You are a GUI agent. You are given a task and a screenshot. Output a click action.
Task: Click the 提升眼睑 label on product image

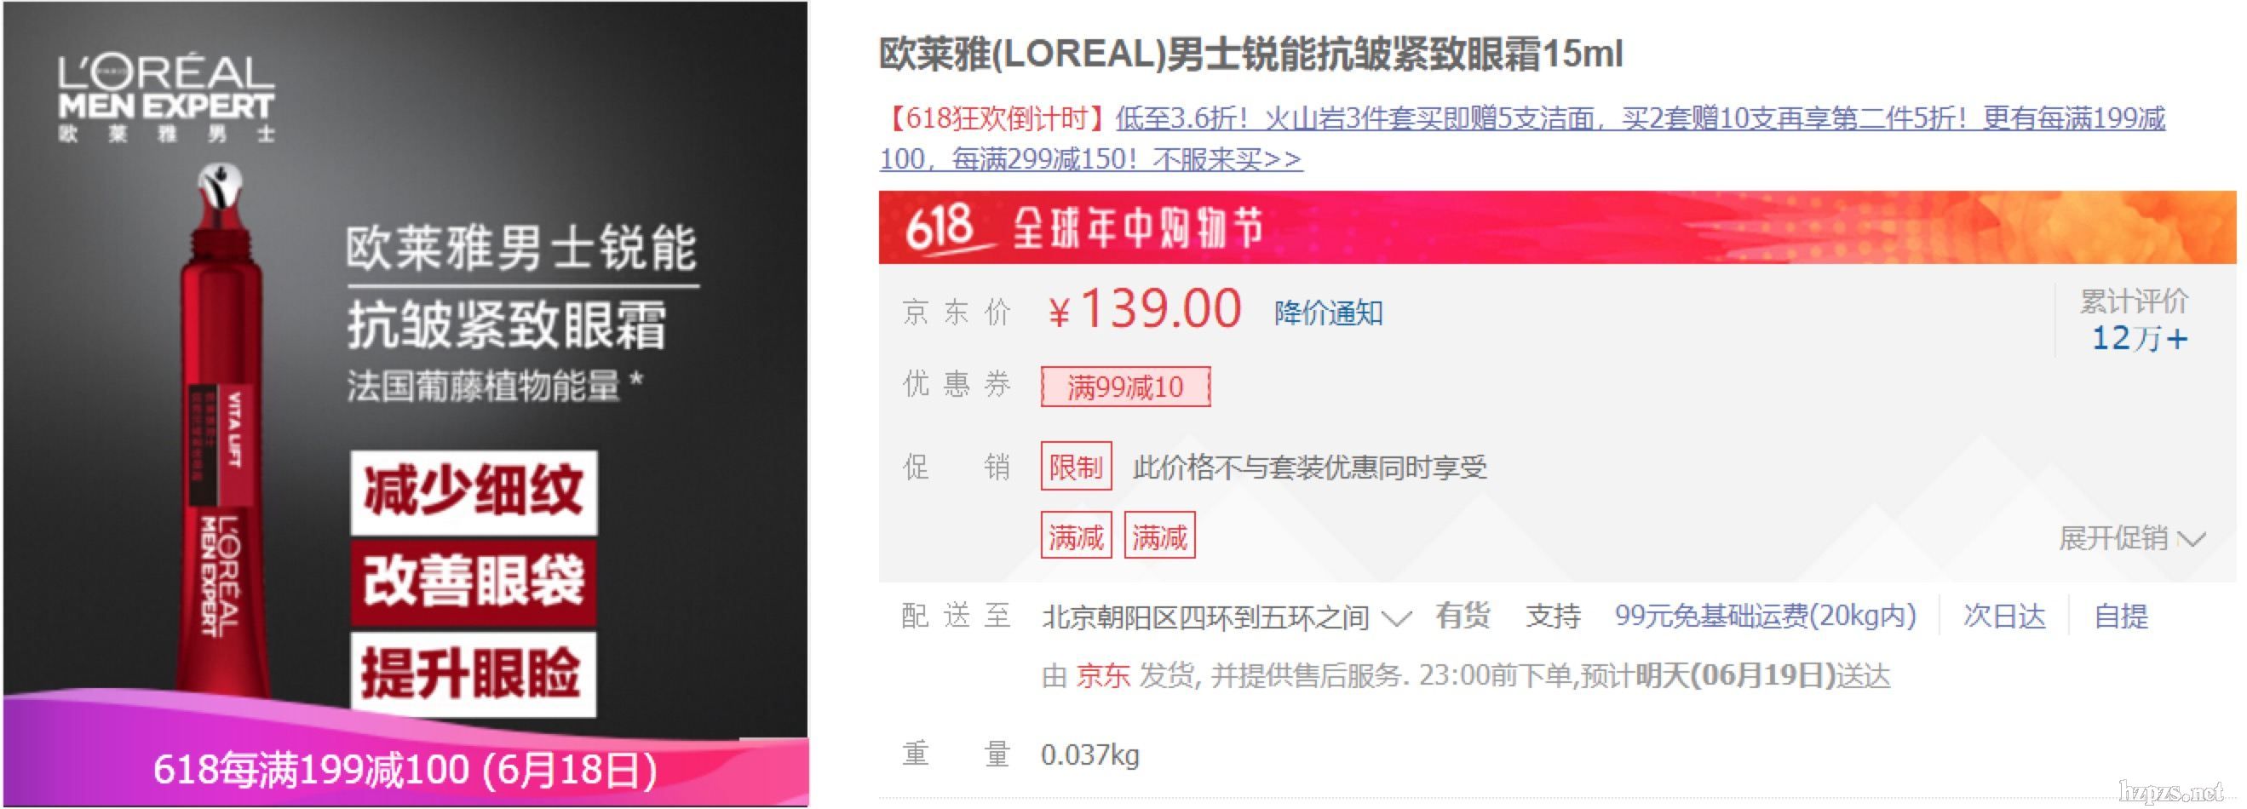pos(474,673)
